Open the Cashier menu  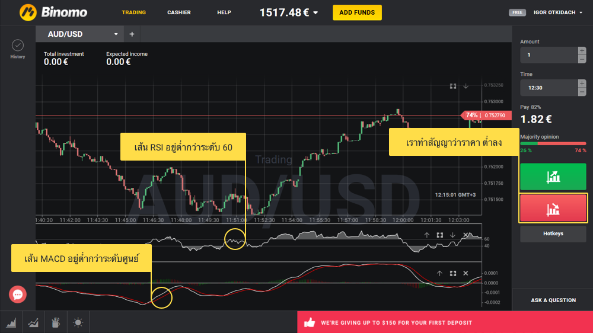coord(179,12)
